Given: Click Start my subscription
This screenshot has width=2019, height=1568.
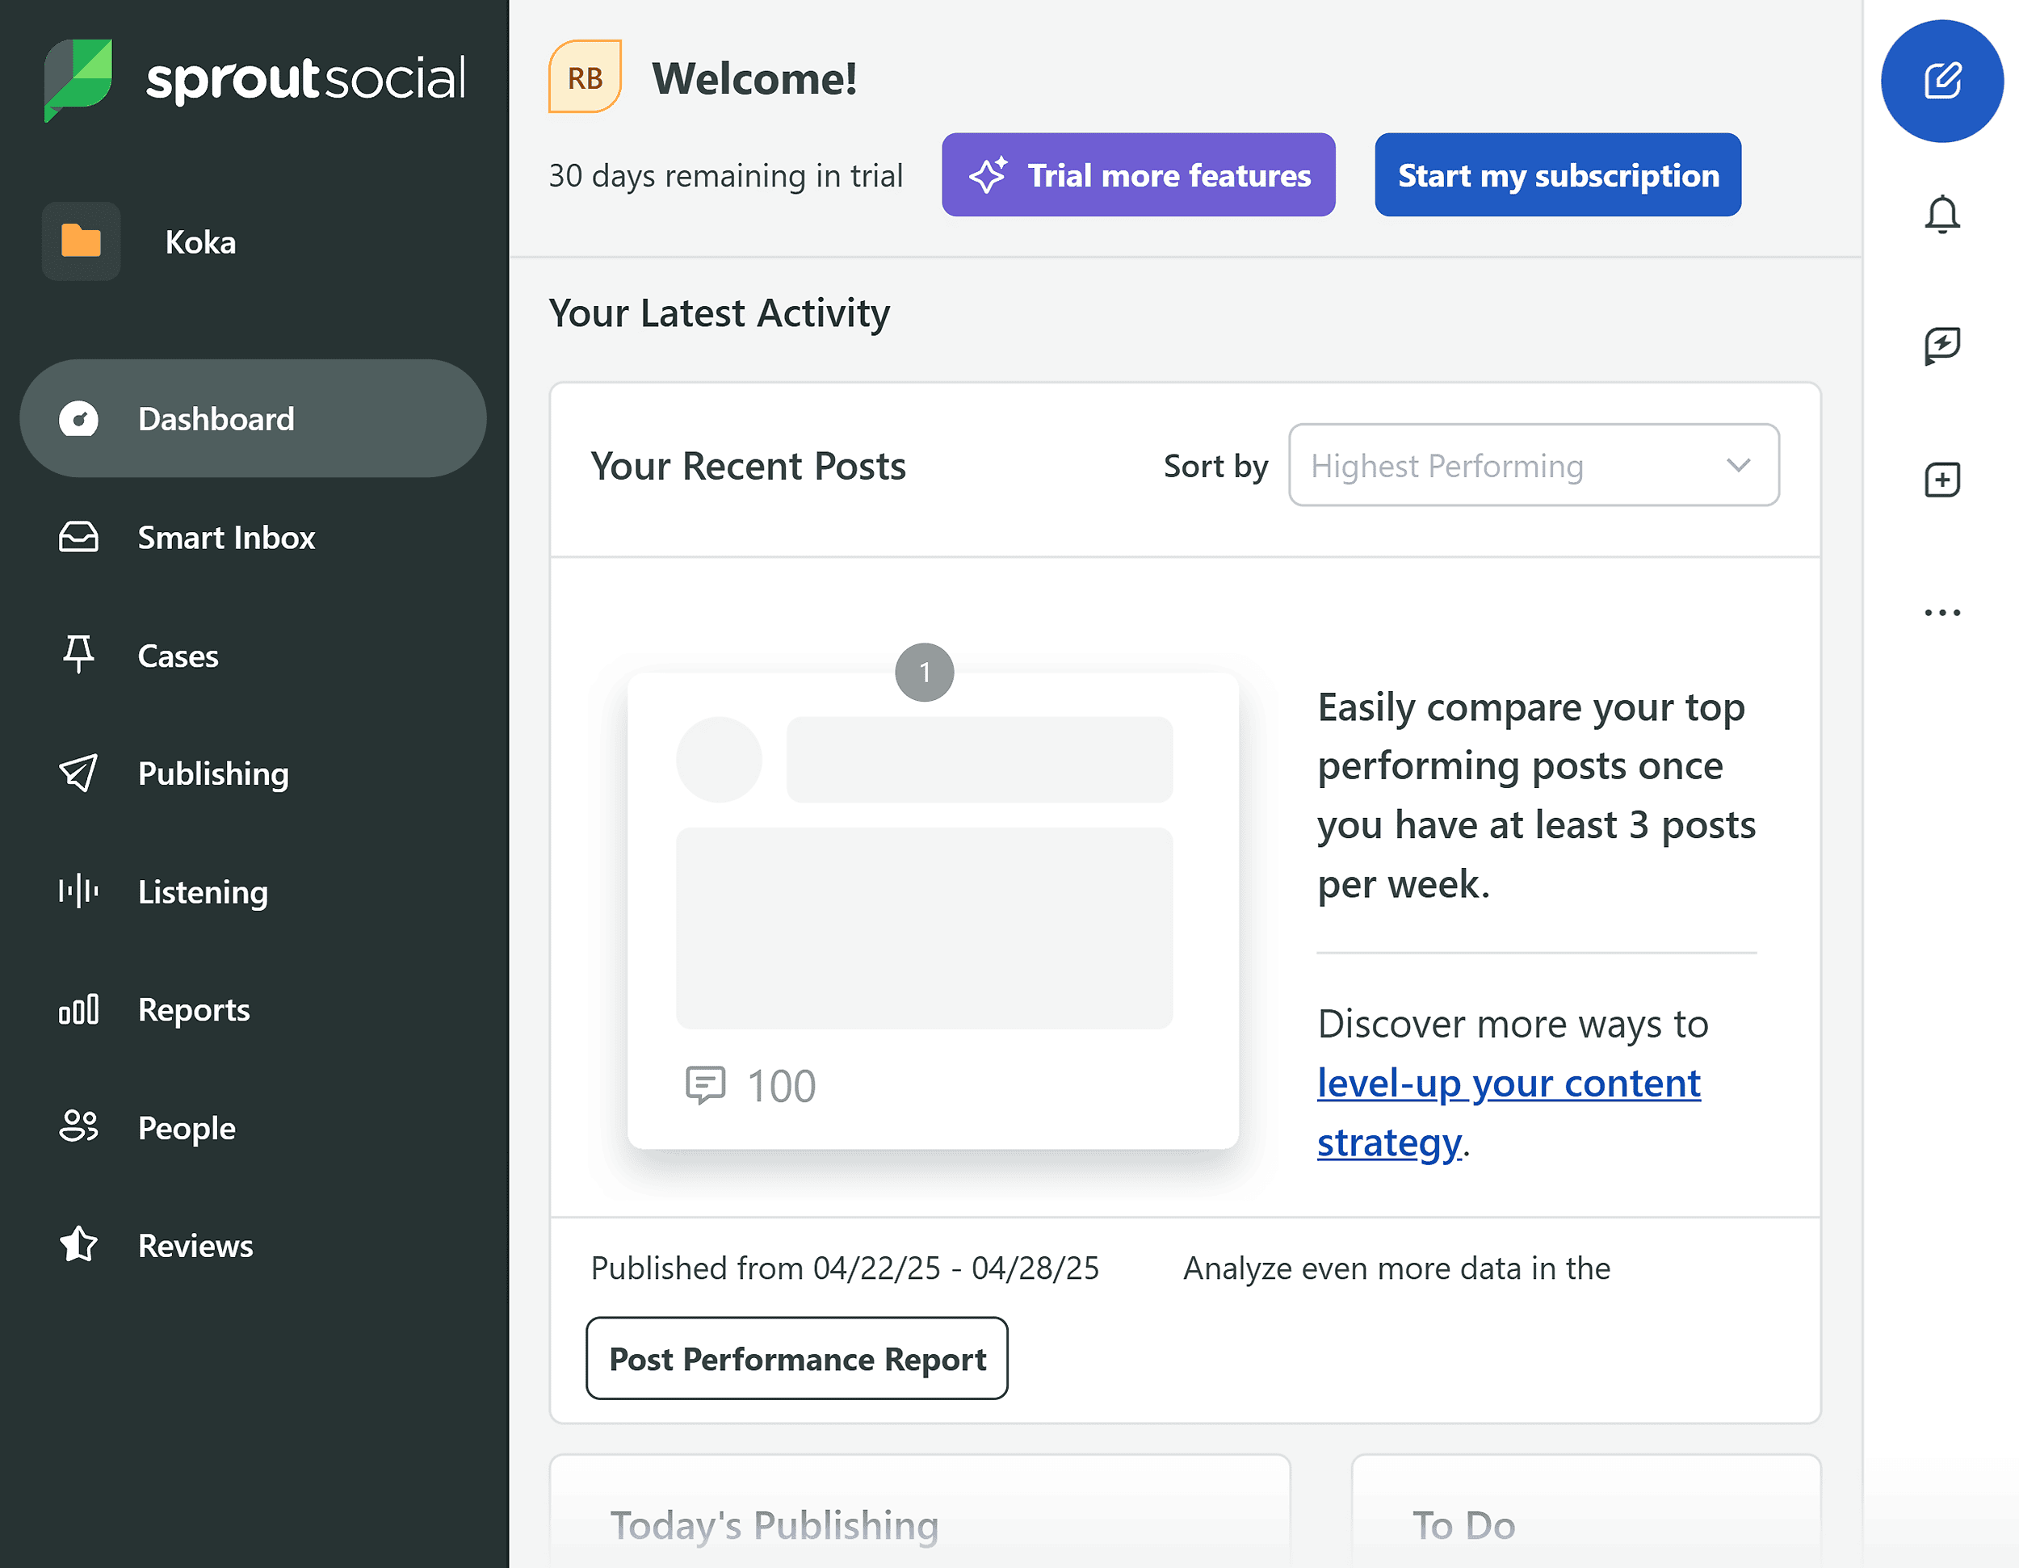Looking at the screenshot, I should point(1557,174).
